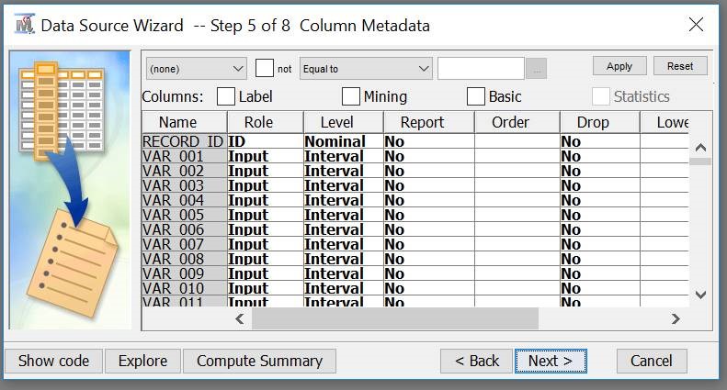The height and width of the screenshot is (390, 727).
Task: Click the horizontal scrollbar left arrow
Action: pyautogui.click(x=240, y=319)
